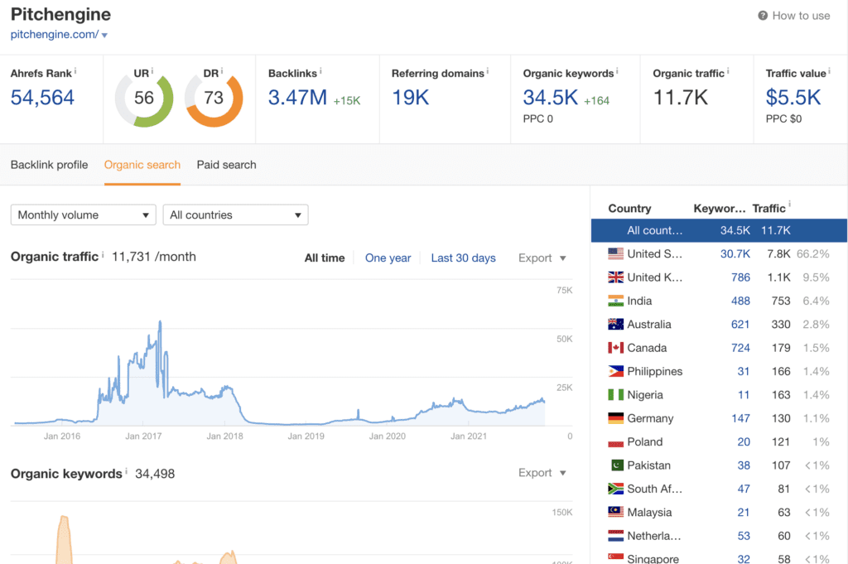848x564 pixels.
Task: Click the UR 56 donut gauge
Action: (x=144, y=99)
